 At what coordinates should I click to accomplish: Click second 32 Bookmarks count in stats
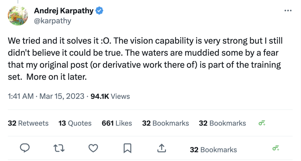pyautogui.click(x=222, y=123)
